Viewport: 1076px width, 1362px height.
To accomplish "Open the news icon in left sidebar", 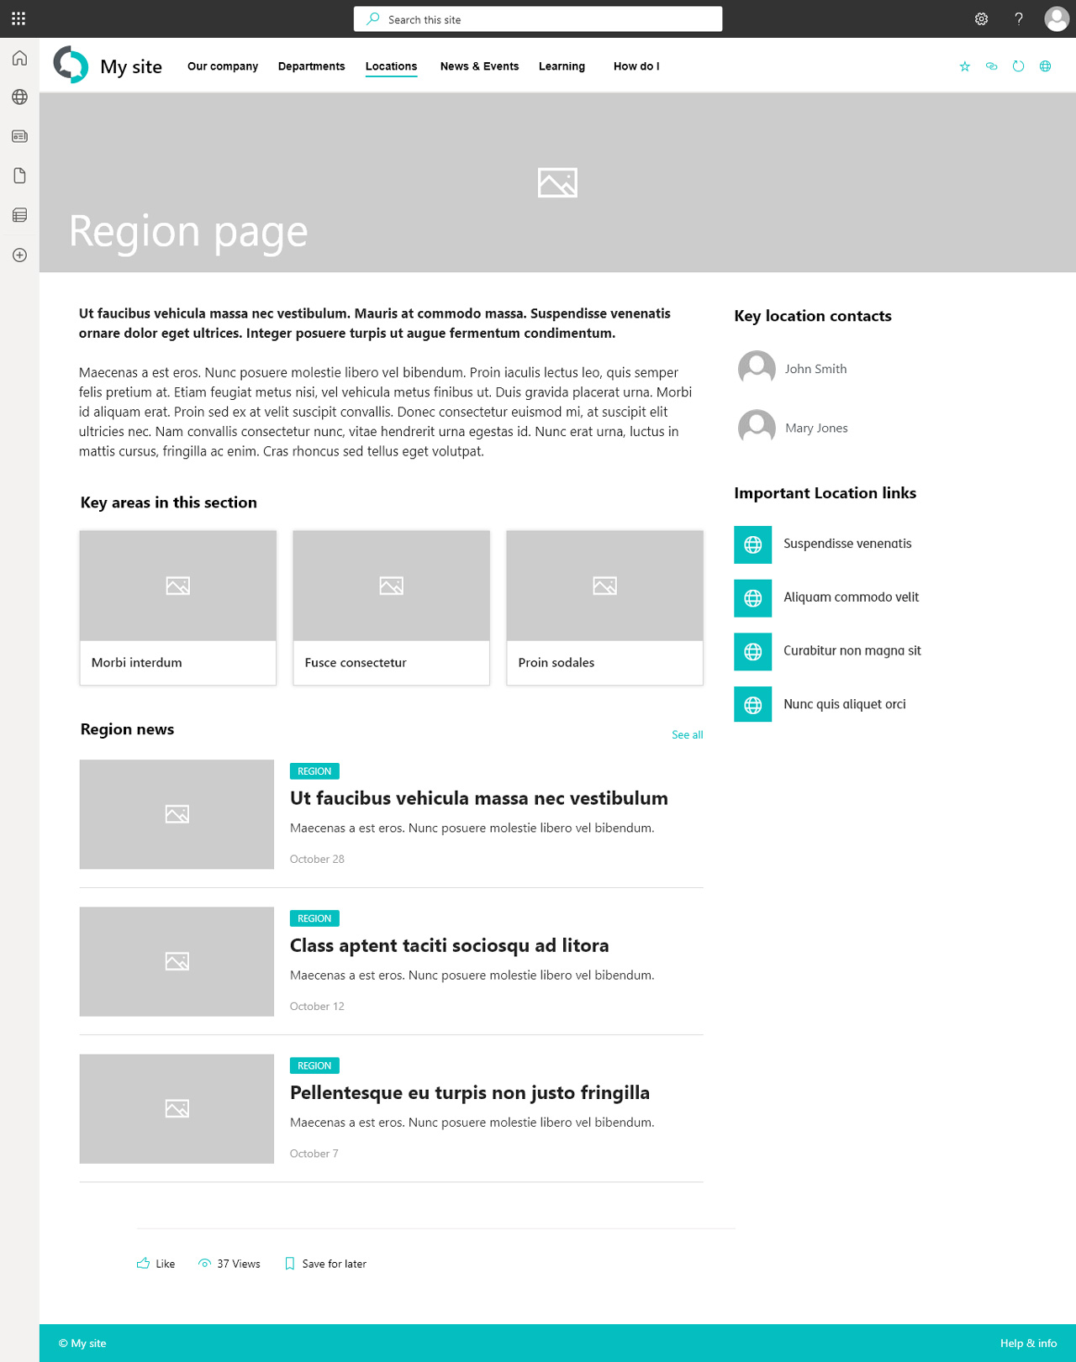I will click(19, 136).
